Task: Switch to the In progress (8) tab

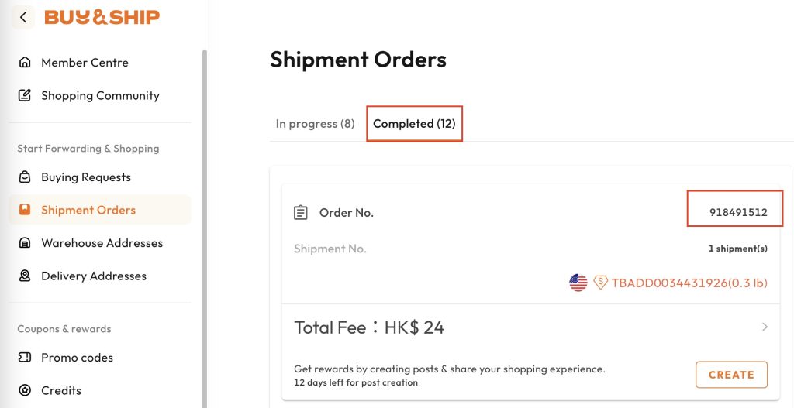Action: click(x=315, y=124)
